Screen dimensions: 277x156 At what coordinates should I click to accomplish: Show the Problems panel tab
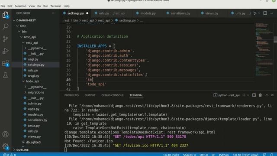71,95
